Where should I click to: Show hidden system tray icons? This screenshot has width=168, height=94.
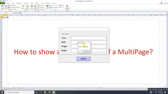click(154, 92)
